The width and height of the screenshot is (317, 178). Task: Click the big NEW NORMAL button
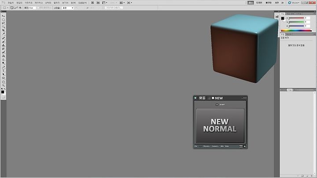220,126
